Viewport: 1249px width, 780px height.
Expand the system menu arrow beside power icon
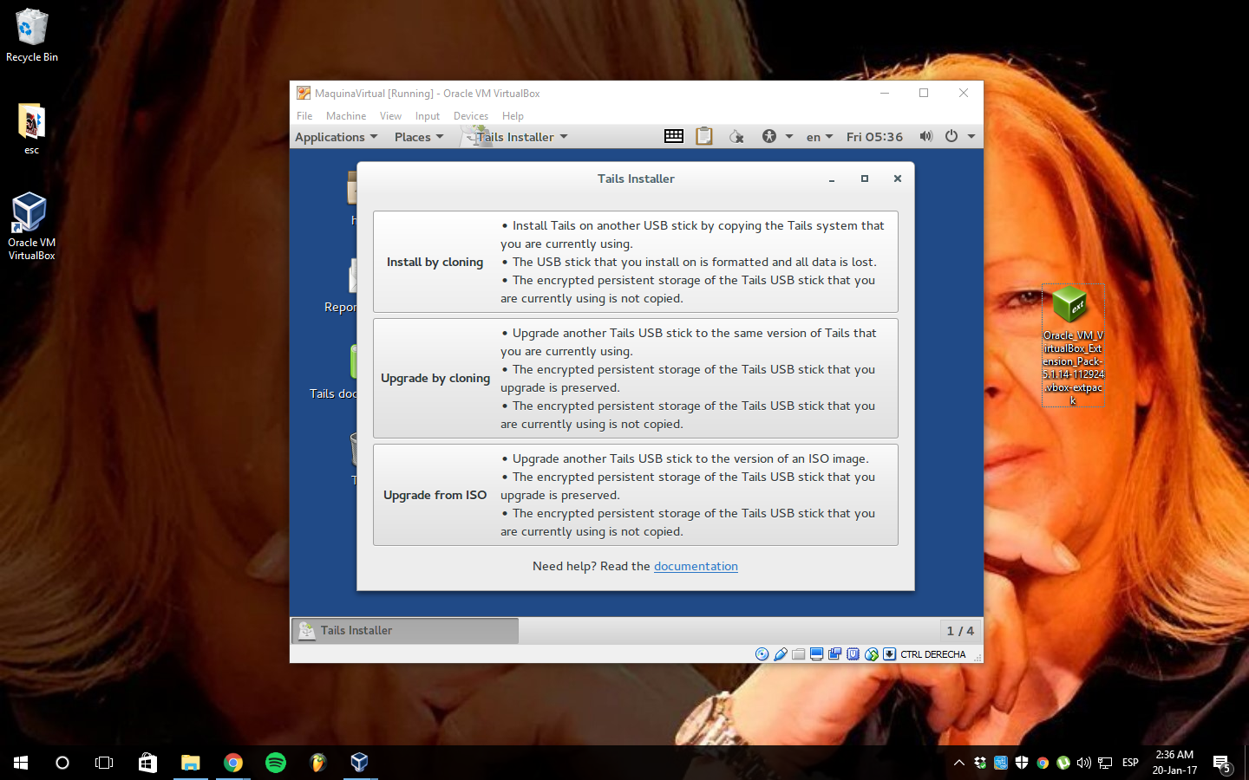pos(971,136)
